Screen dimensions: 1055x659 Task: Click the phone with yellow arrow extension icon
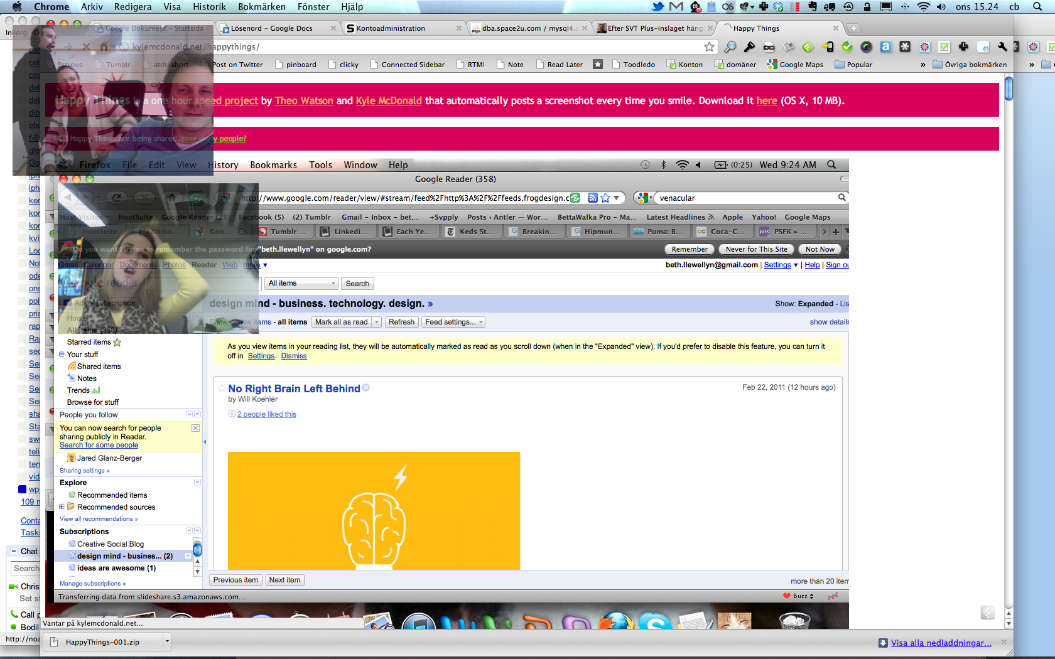[828, 47]
